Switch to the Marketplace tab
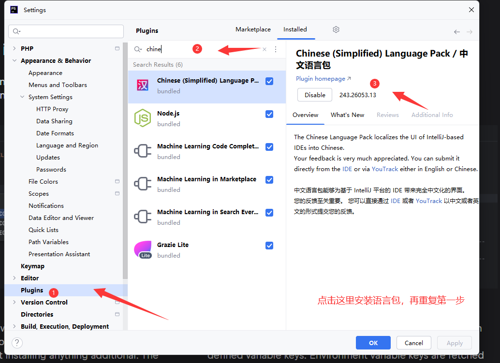 (253, 29)
